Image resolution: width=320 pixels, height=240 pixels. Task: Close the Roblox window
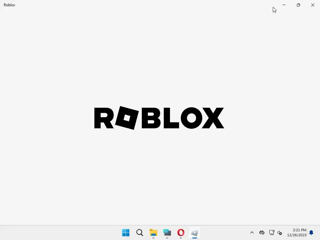pos(312,5)
